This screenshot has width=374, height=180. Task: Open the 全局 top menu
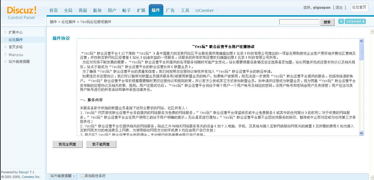pyautogui.click(x=68, y=10)
